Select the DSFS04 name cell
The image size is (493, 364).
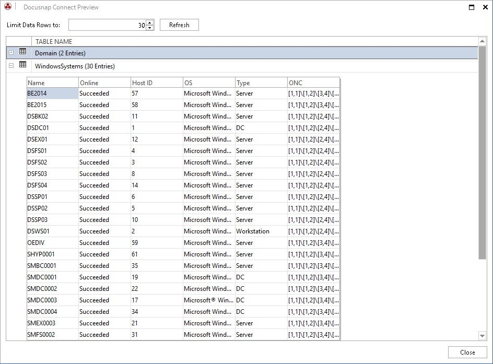tap(53, 185)
